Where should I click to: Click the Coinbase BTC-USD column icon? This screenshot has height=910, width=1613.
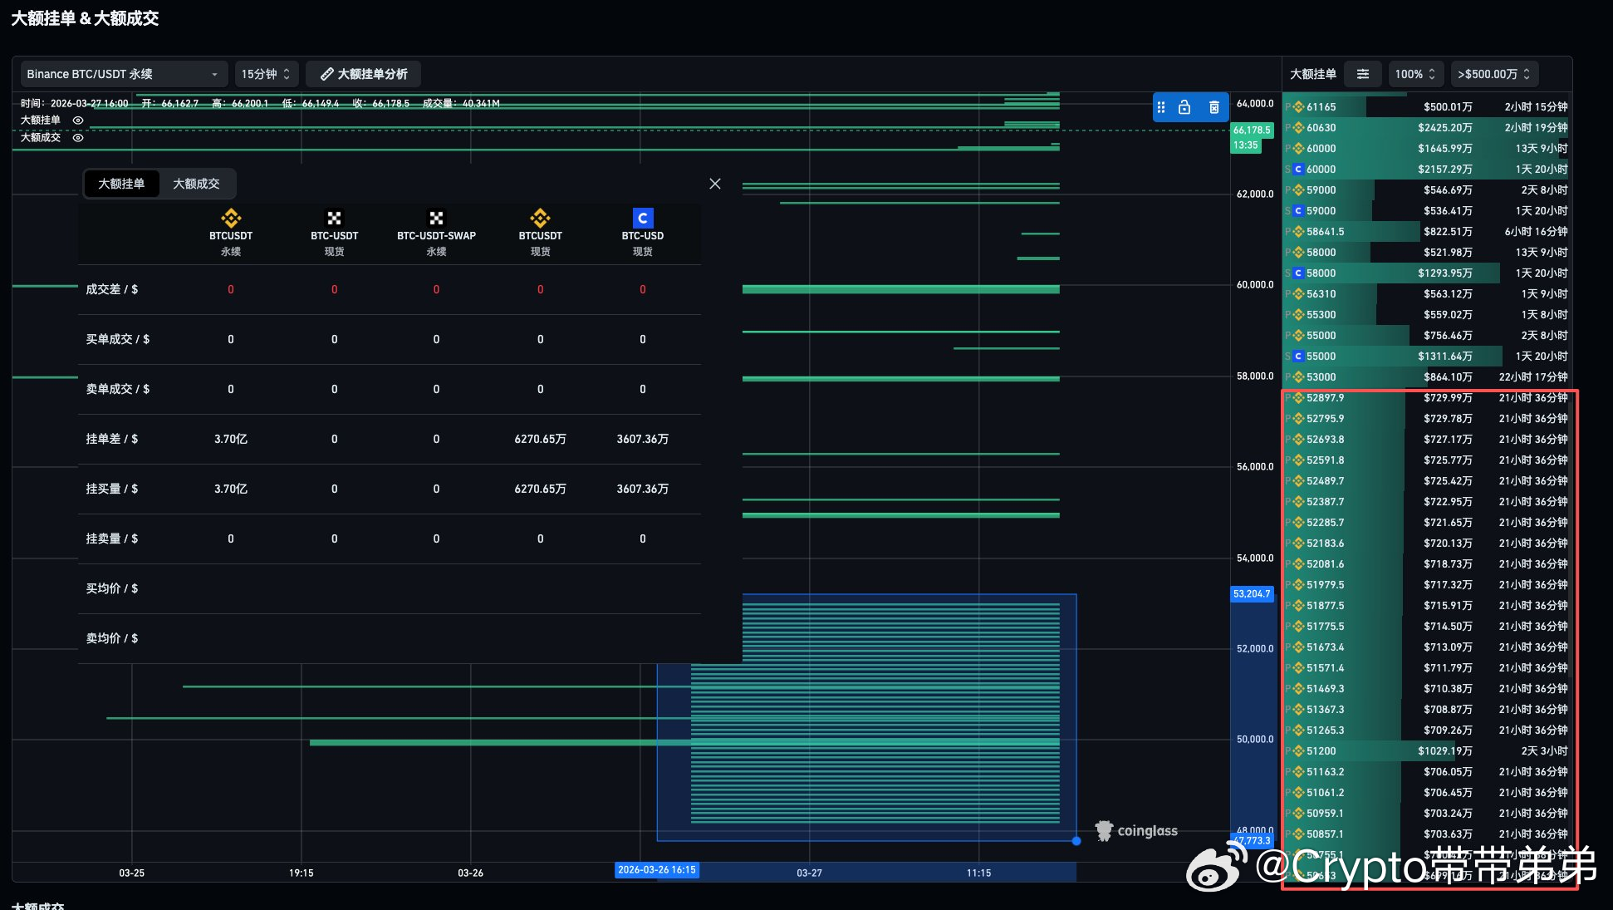(642, 218)
